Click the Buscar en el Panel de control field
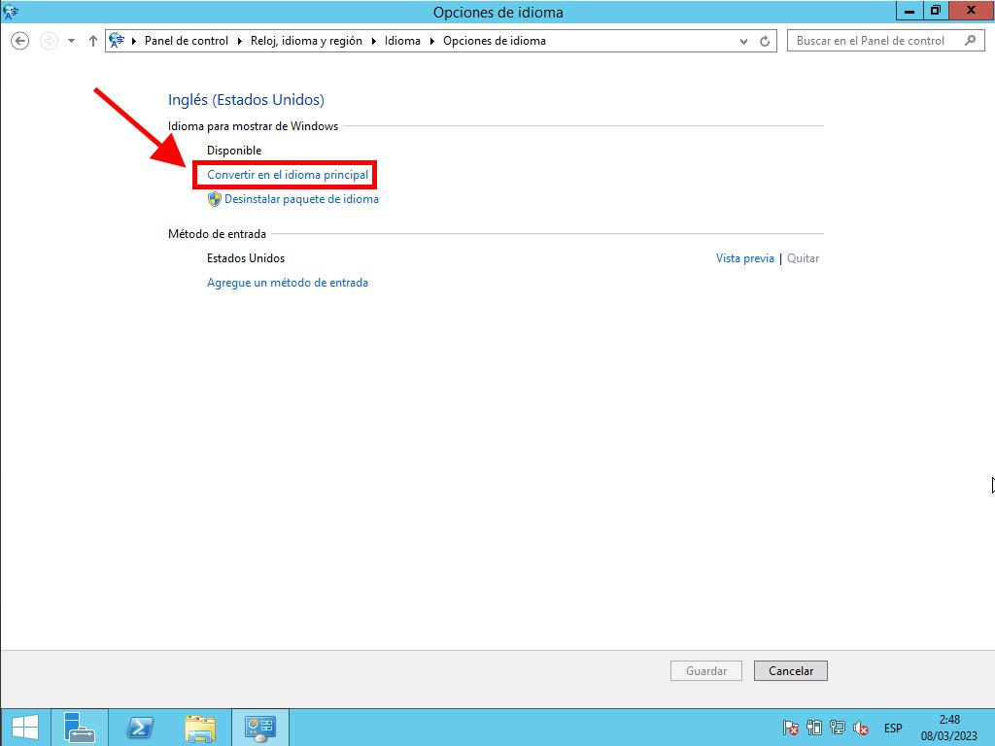995x746 pixels. click(x=871, y=41)
